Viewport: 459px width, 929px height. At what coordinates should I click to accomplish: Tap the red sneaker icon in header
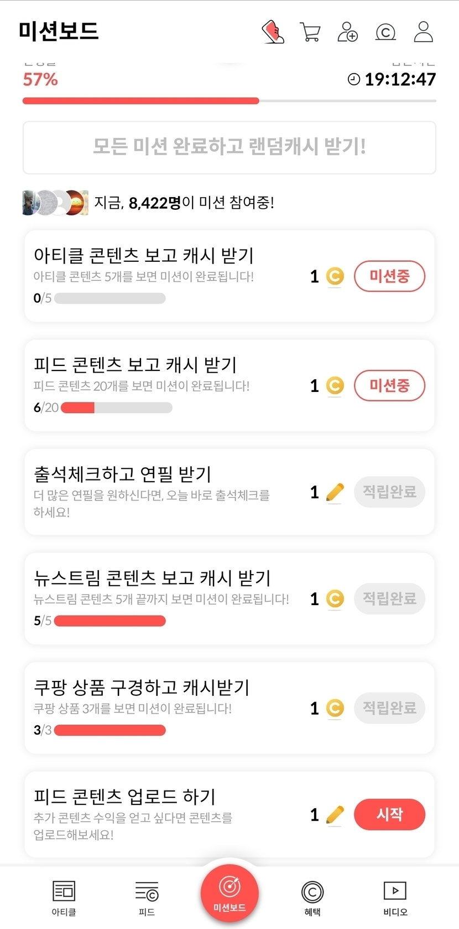pos(273,32)
